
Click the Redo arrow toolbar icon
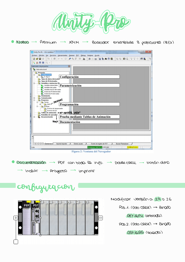(x=62, y=59)
